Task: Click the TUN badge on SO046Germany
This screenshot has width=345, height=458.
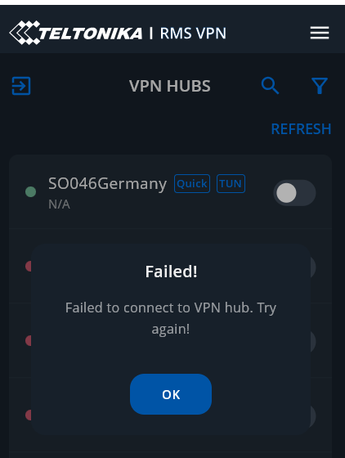Action: pyautogui.click(x=231, y=184)
